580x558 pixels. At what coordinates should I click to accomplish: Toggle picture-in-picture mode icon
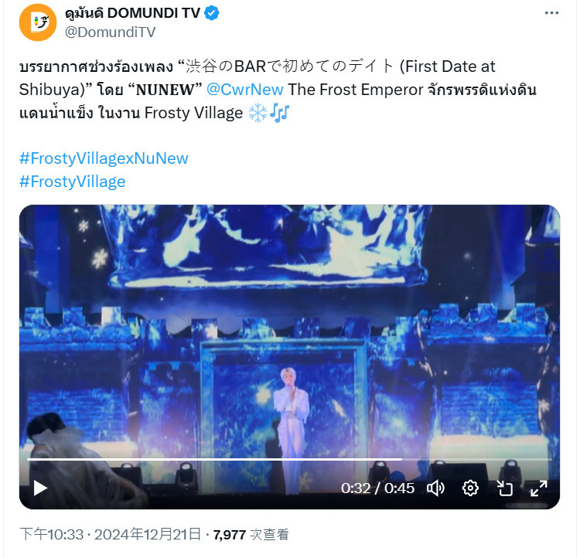pos(504,488)
